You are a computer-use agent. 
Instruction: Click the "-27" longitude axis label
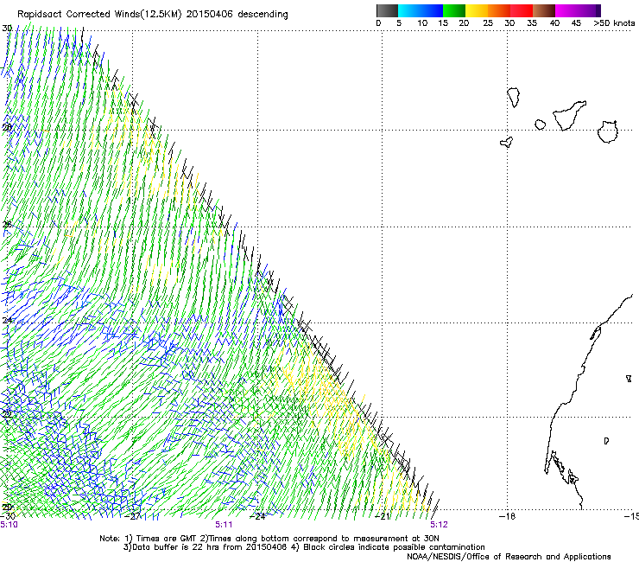point(132,516)
